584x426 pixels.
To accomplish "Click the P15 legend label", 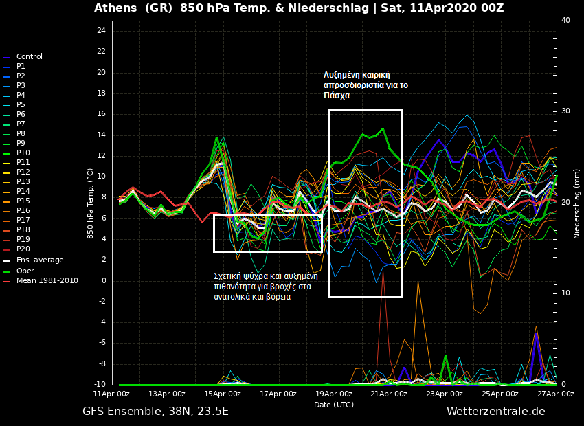I will pos(23,201).
